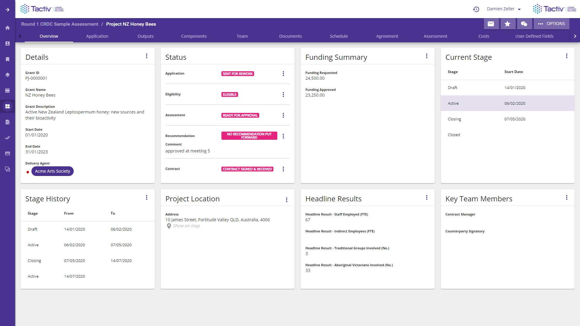Open Details card three-dot menu
This screenshot has width=580, height=326.
pos(147,56)
